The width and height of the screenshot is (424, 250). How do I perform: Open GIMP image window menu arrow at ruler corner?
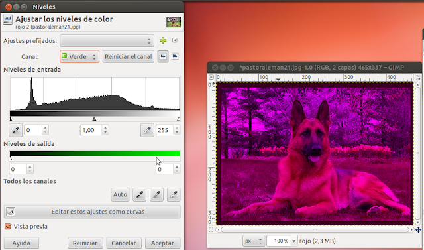[211, 77]
